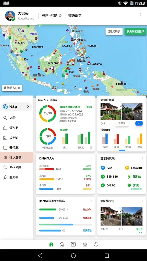
Task: Open the three-dot overflow menu
Action: pyautogui.click(x=141, y=15)
